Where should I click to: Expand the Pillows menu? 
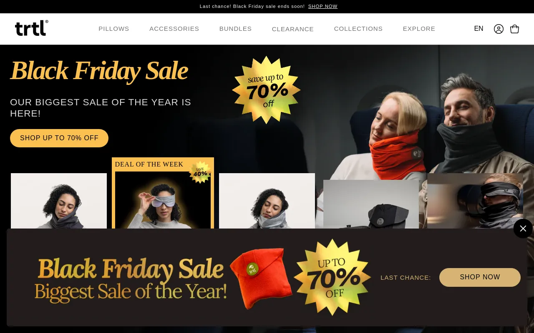pos(114,29)
